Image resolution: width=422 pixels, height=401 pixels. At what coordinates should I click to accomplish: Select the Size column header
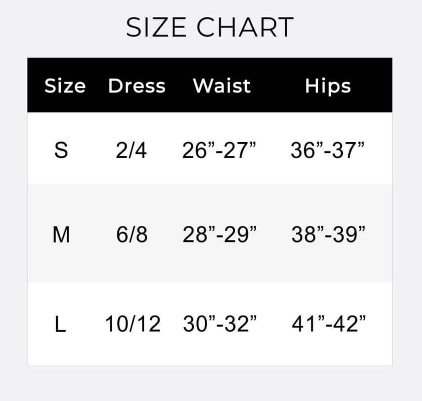click(x=65, y=86)
